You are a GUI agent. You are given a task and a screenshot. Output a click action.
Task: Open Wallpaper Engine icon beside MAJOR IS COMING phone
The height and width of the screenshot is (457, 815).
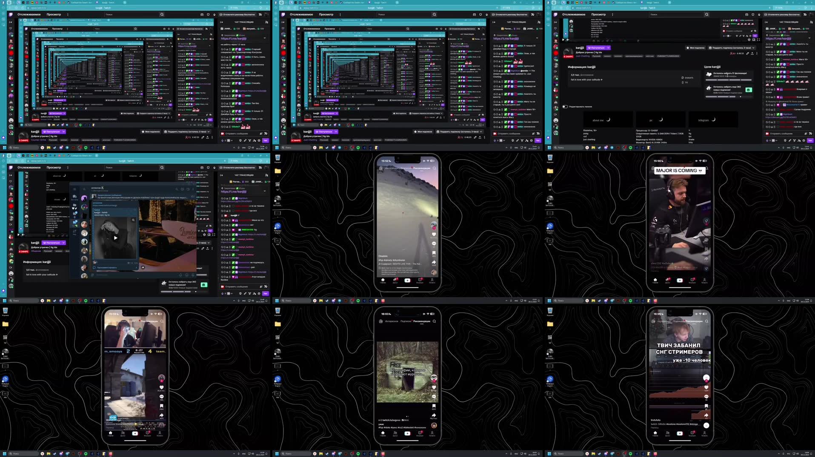[550, 227]
